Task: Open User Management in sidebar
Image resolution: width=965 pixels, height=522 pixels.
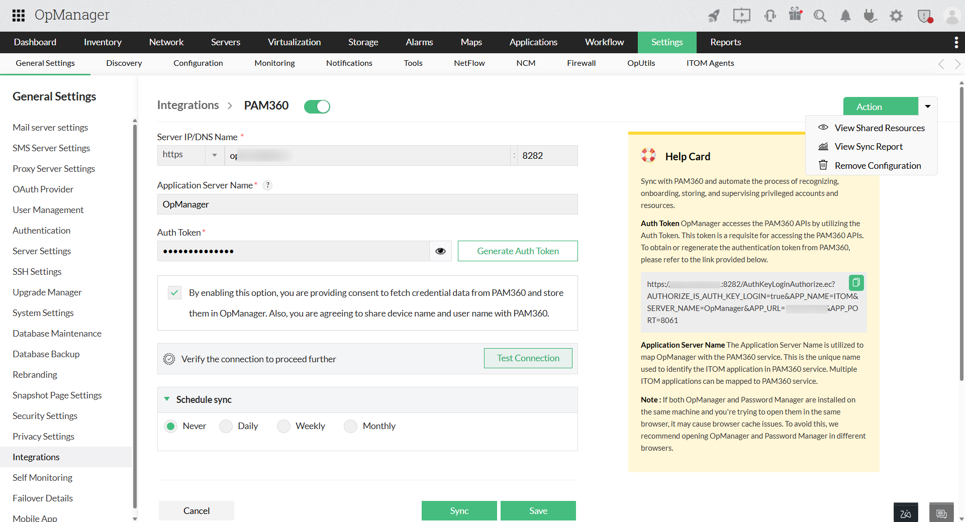Action: [48, 210]
